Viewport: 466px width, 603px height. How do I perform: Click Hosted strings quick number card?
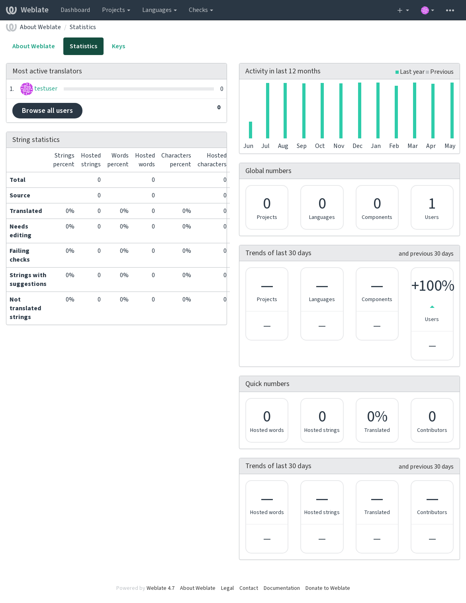point(322,420)
